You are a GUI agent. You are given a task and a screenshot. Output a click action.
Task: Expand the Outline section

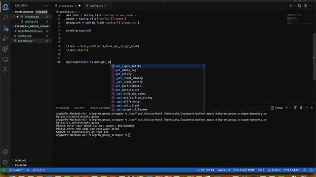tap(31, 160)
